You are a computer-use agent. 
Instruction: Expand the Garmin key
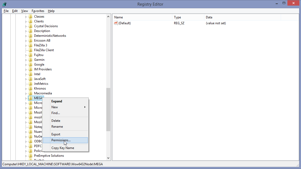26,60
